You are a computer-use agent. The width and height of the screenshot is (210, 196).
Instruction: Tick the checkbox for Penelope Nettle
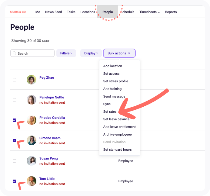pos(14,100)
